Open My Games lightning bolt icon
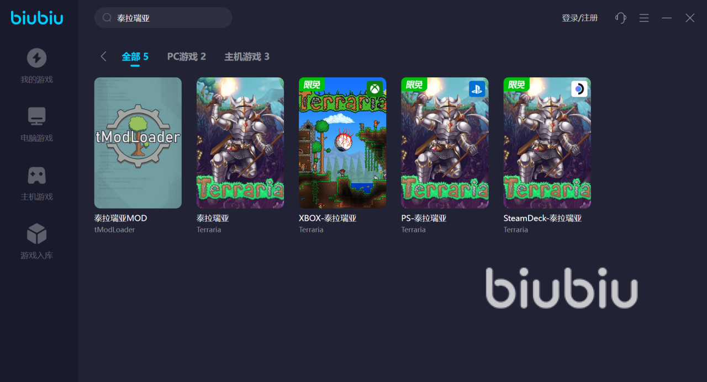Screen dimensions: 707x382 (37, 58)
